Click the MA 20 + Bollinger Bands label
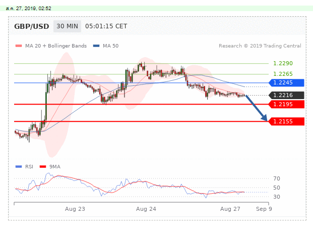The width and height of the screenshot is (313, 225). tap(56, 46)
